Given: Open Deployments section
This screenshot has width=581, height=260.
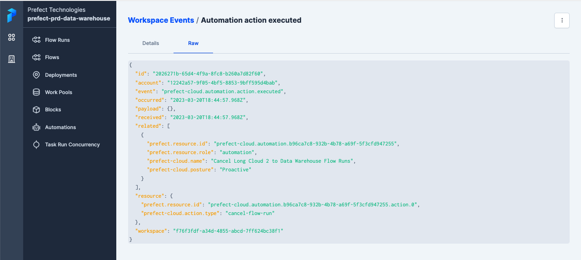Looking at the screenshot, I should click(x=61, y=75).
